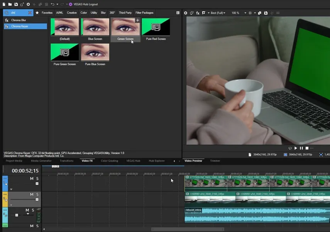Toggle the preview grid overlay icon

point(250,13)
